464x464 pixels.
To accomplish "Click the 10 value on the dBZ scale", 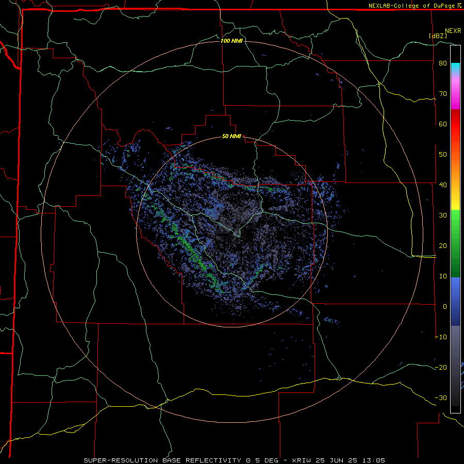I will (443, 276).
